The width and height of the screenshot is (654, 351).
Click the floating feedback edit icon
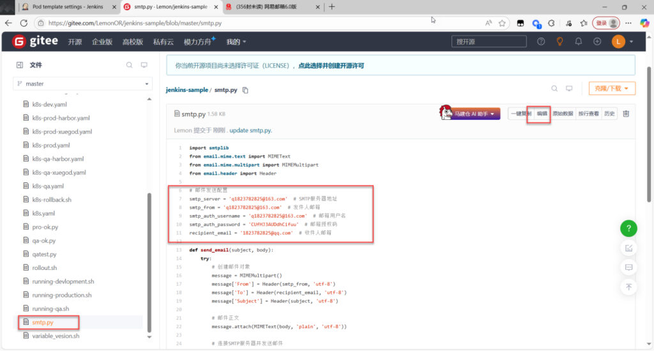coord(628,248)
